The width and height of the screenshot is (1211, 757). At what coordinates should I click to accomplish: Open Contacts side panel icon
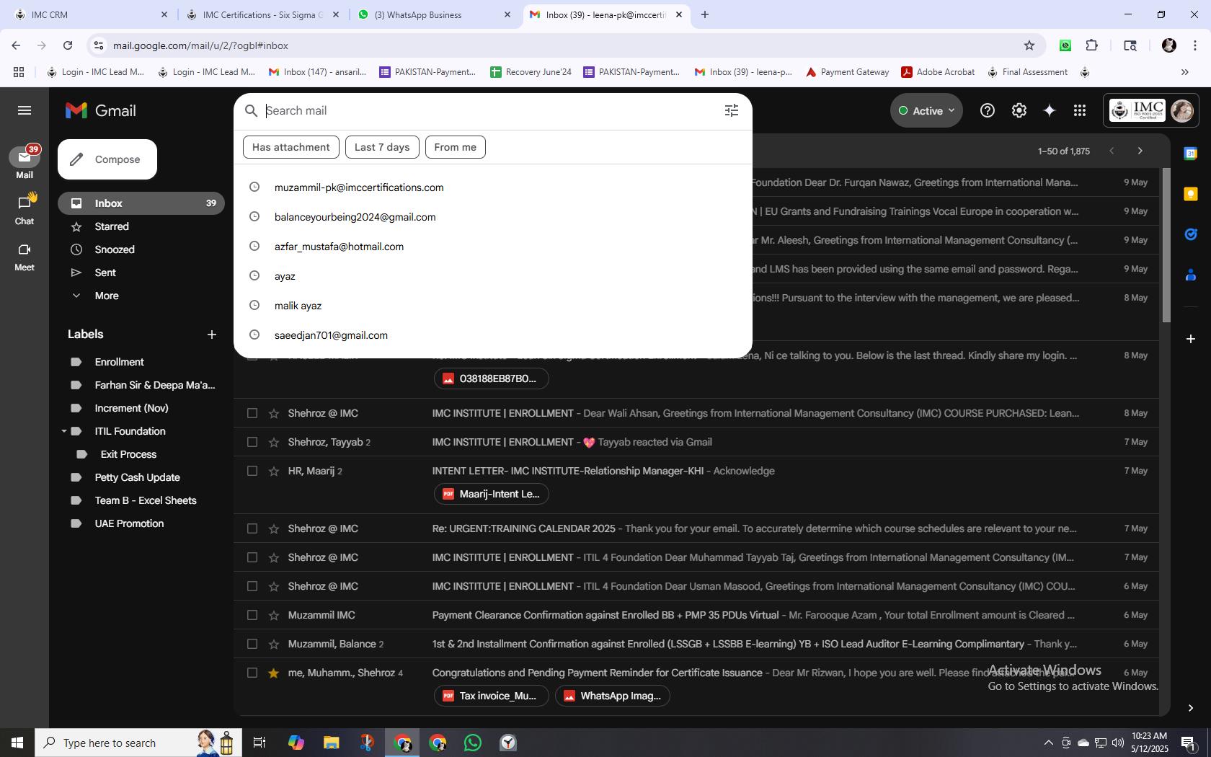tap(1191, 275)
